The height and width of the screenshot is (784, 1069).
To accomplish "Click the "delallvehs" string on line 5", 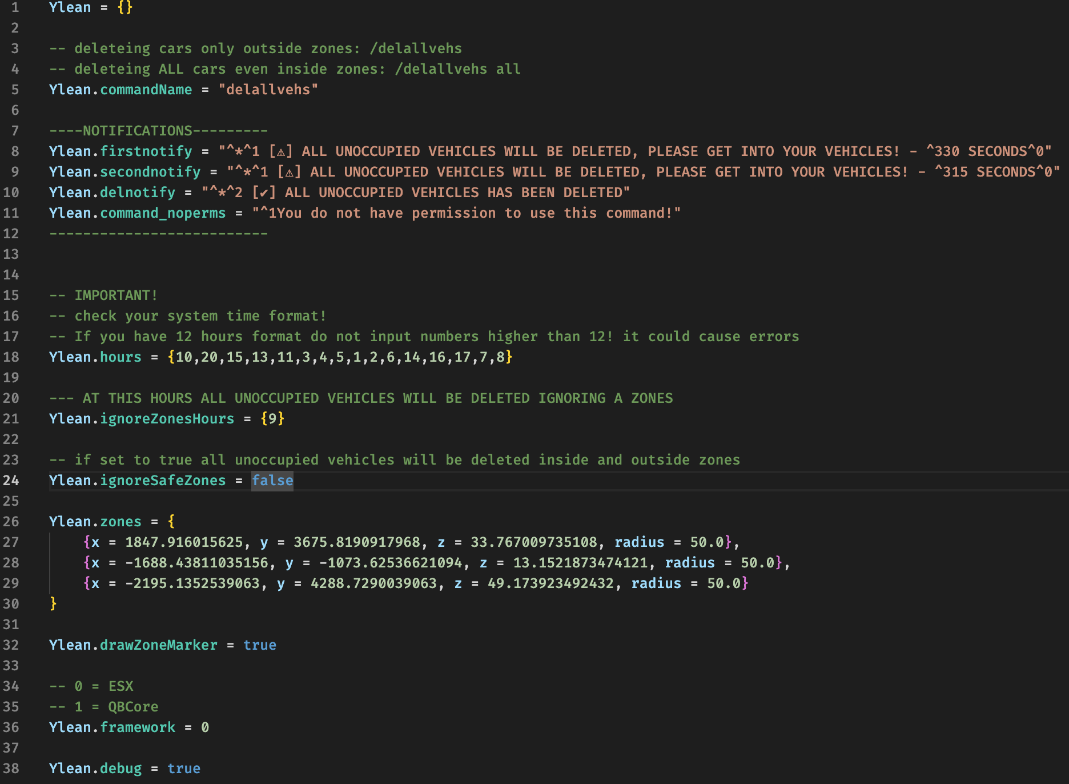I will point(268,90).
